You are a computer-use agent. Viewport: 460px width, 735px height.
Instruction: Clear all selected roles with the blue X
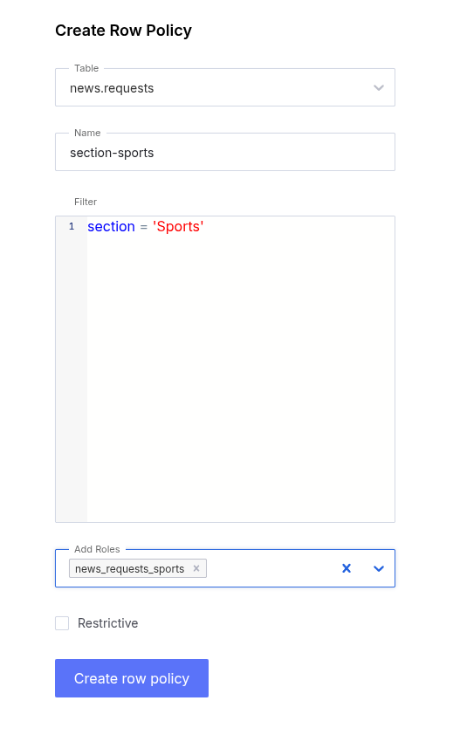pos(347,568)
